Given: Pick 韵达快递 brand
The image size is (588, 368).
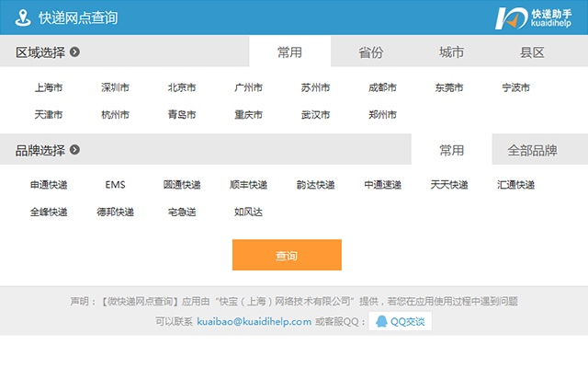Looking at the screenshot, I should 315,185.
